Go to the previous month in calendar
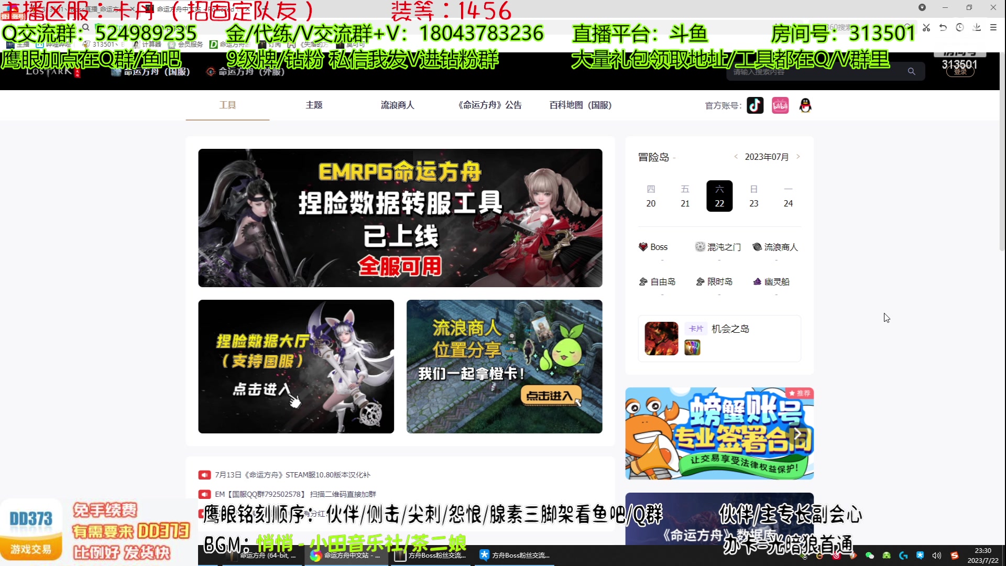This screenshot has width=1006, height=566. click(736, 157)
